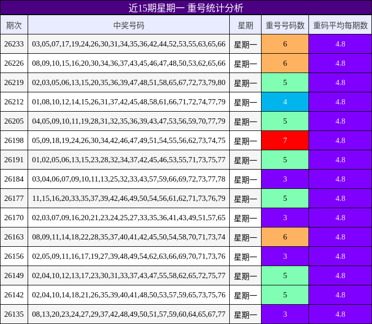Click winning numbers of issue 26170
The image size is (372, 324).
(129, 218)
